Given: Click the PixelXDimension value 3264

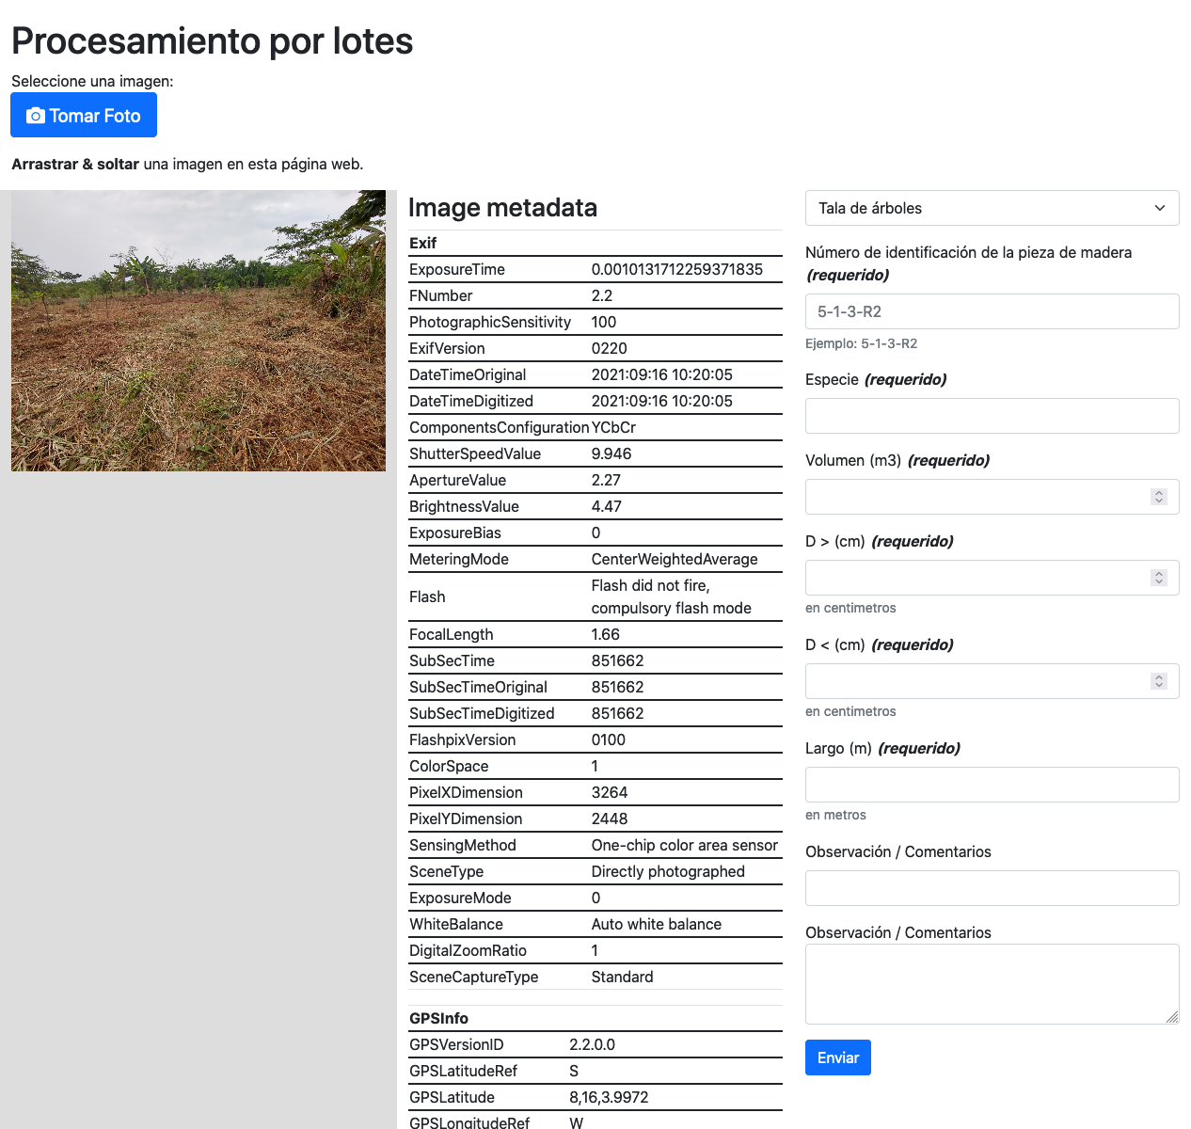Looking at the screenshot, I should [609, 792].
